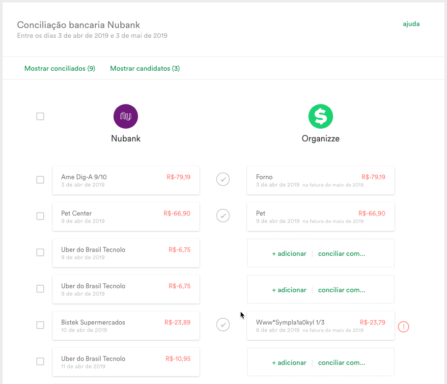Select the Bistek Supermercados transaction card
This screenshot has height=384, width=447.
pyautogui.click(x=126, y=326)
